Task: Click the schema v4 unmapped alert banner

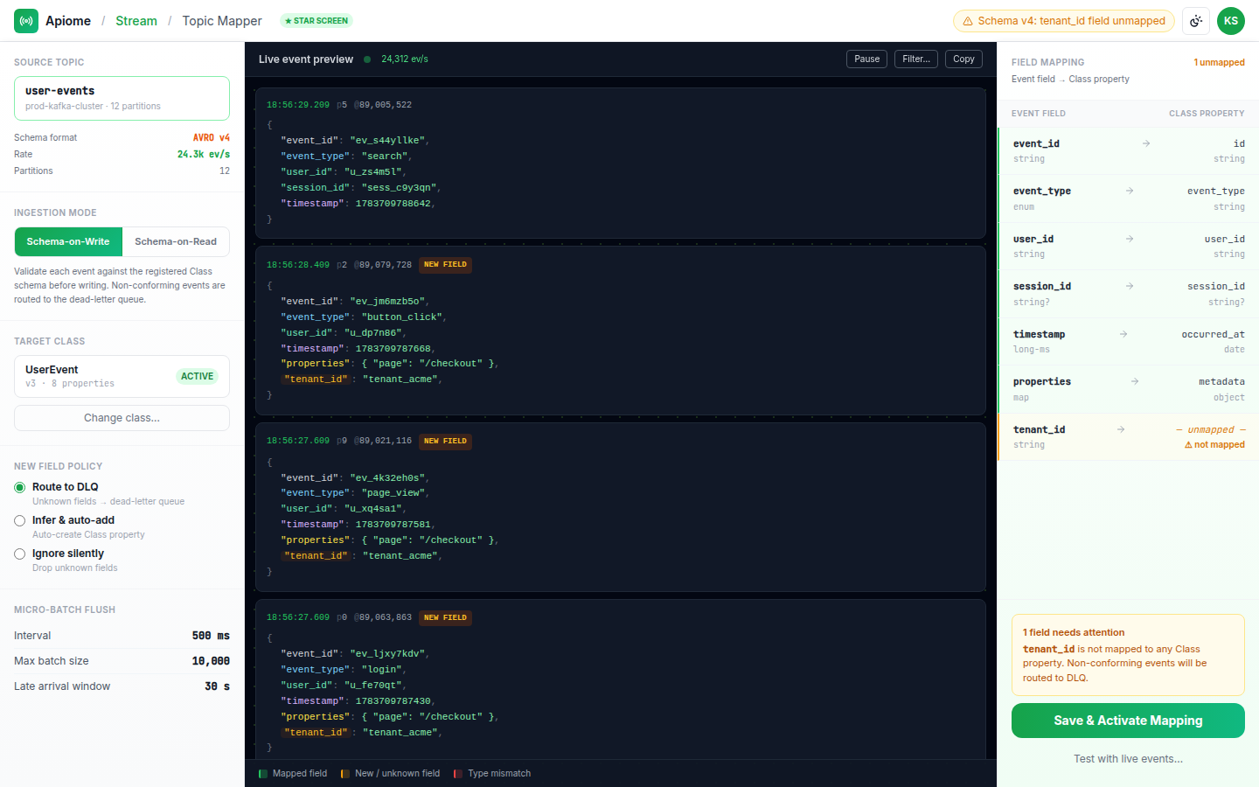Action: point(1064,21)
